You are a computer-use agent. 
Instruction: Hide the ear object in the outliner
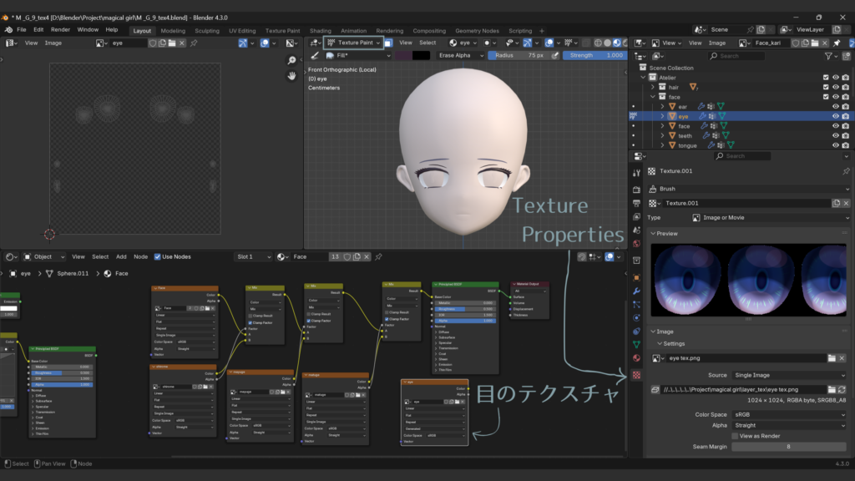pyautogui.click(x=835, y=107)
